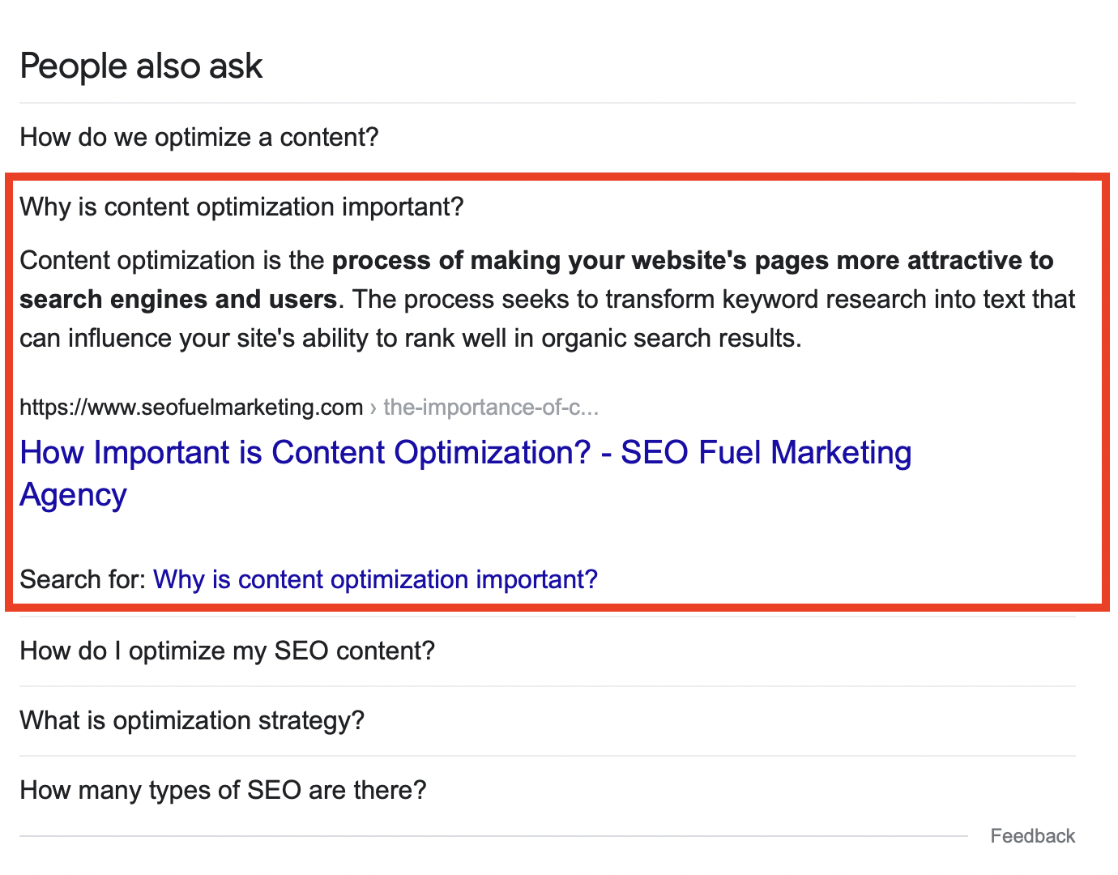Collapse "Why is content optimization important?" question

[241, 207]
